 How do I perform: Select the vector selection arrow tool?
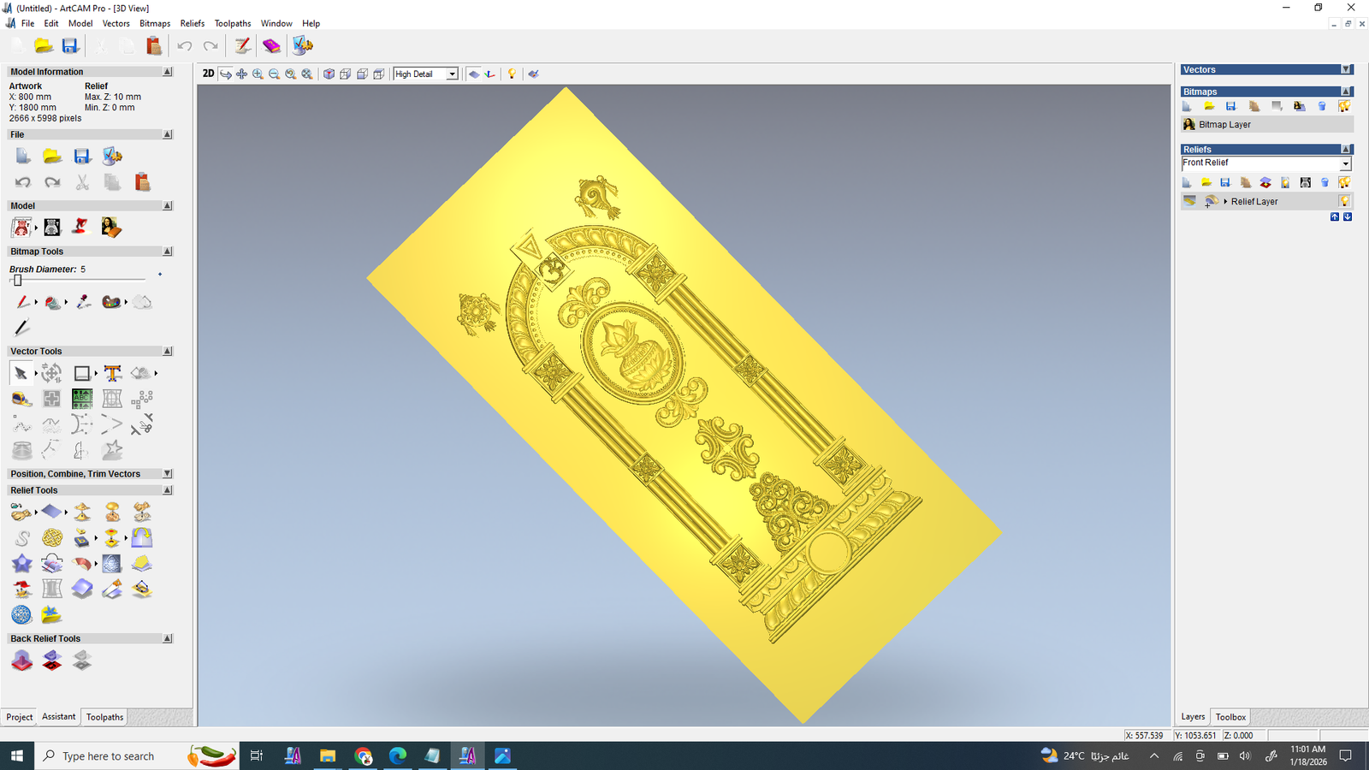(21, 373)
